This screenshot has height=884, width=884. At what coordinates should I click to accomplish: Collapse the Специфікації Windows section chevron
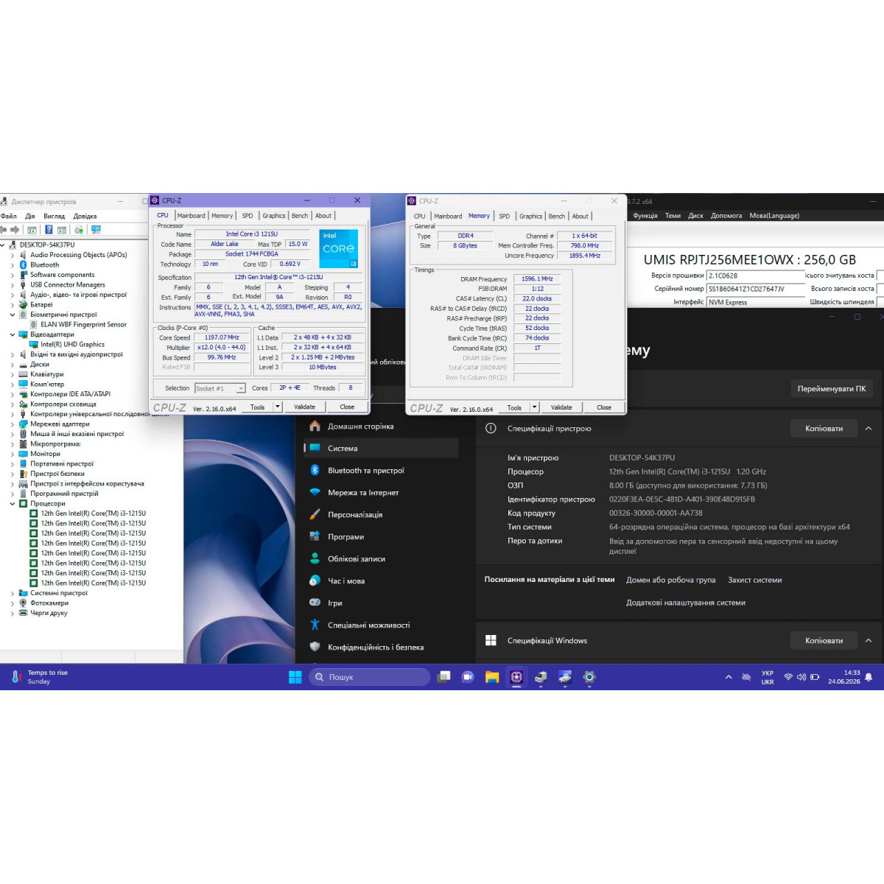(869, 640)
